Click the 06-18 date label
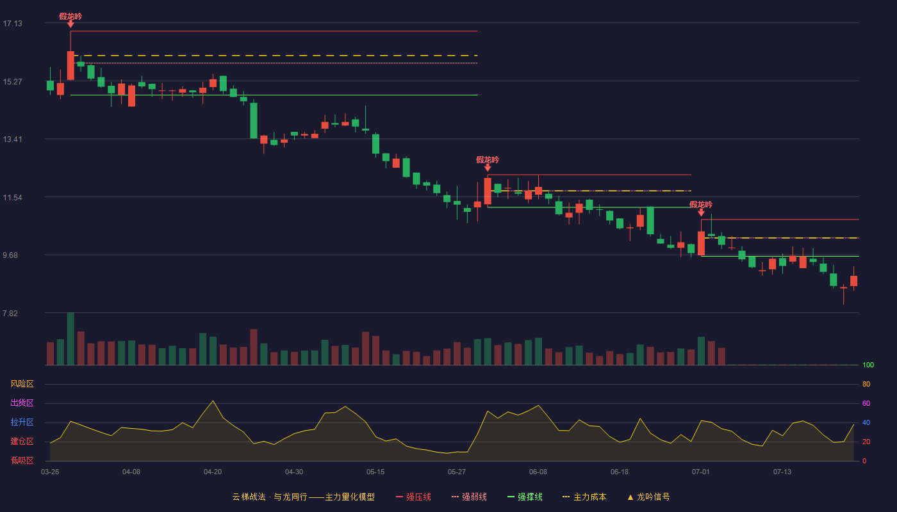897x512 pixels. 620,472
